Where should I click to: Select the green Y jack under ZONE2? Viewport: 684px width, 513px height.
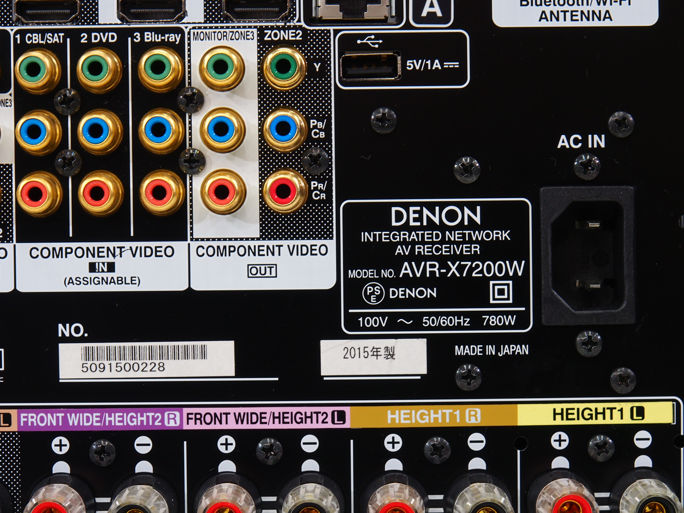284,67
